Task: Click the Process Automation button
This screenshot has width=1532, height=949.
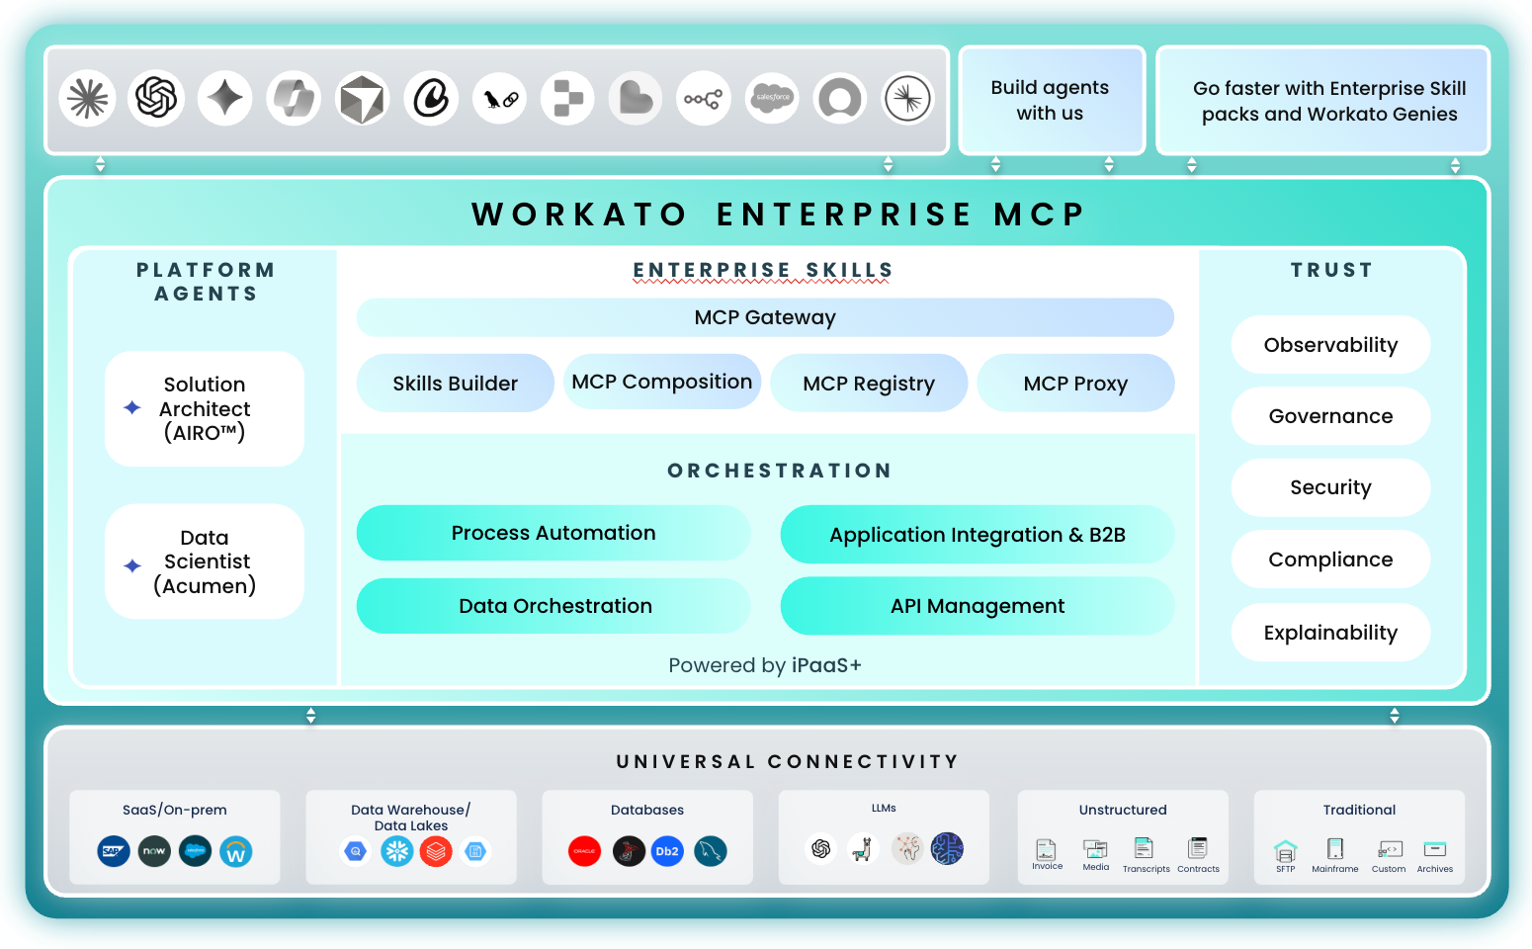Action: click(553, 533)
